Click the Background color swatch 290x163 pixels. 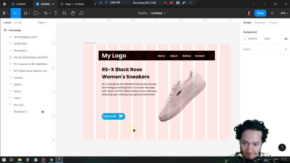[x=245, y=39]
